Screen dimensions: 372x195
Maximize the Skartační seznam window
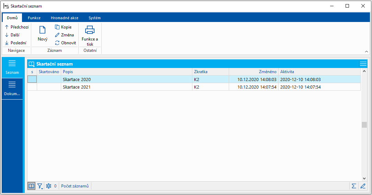347,6
